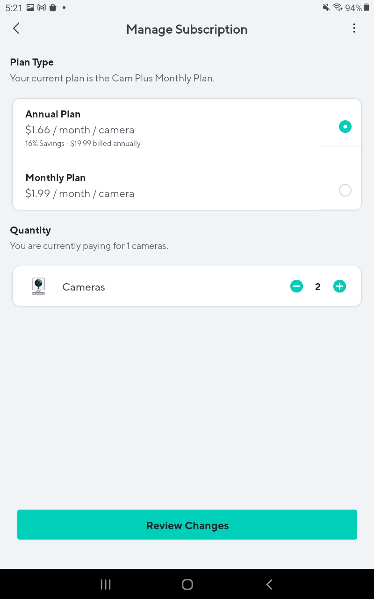
Task: Open Android recent apps view
Action: click(x=106, y=584)
